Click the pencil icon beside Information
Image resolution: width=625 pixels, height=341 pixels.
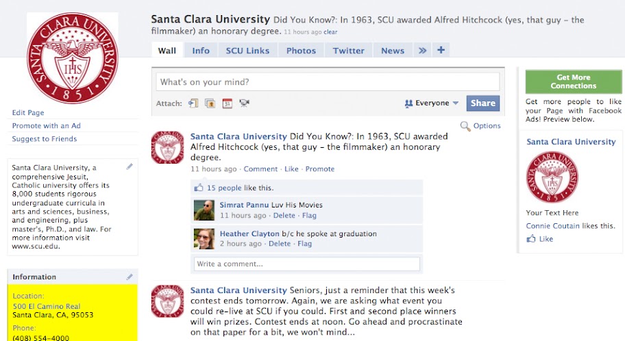pyautogui.click(x=130, y=277)
